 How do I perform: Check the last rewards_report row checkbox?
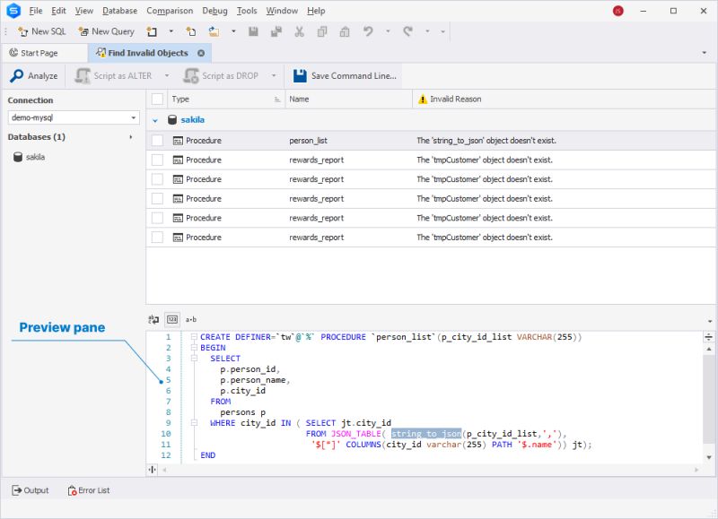pyautogui.click(x=157, y=238)
